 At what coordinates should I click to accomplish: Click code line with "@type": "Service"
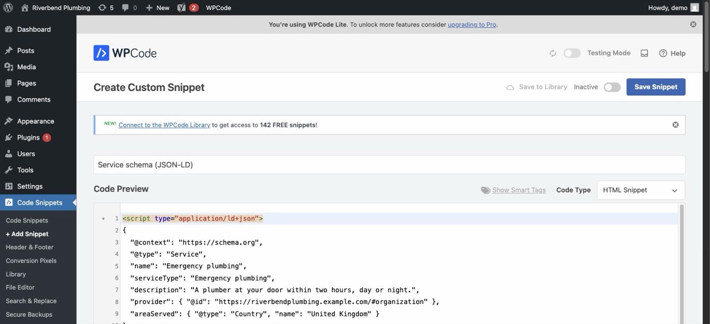coord(167,254)
